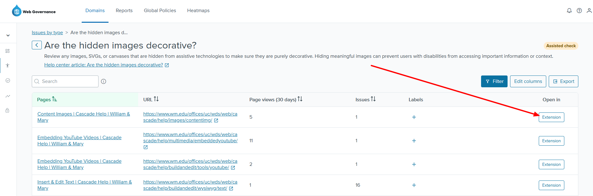
Task: Add label to tools/youtube row
Action: [414, 164]
